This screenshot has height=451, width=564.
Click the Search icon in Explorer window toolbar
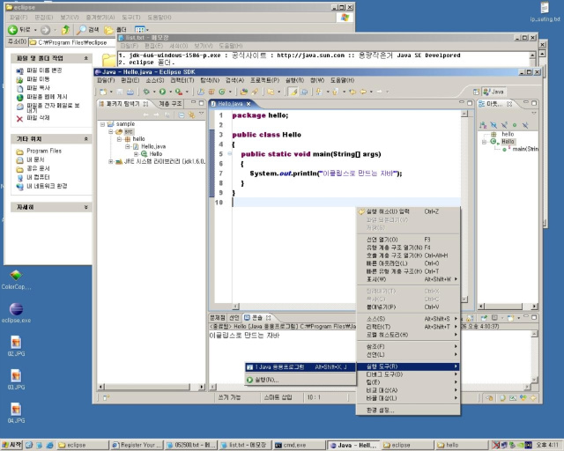[x=88, y=30]
